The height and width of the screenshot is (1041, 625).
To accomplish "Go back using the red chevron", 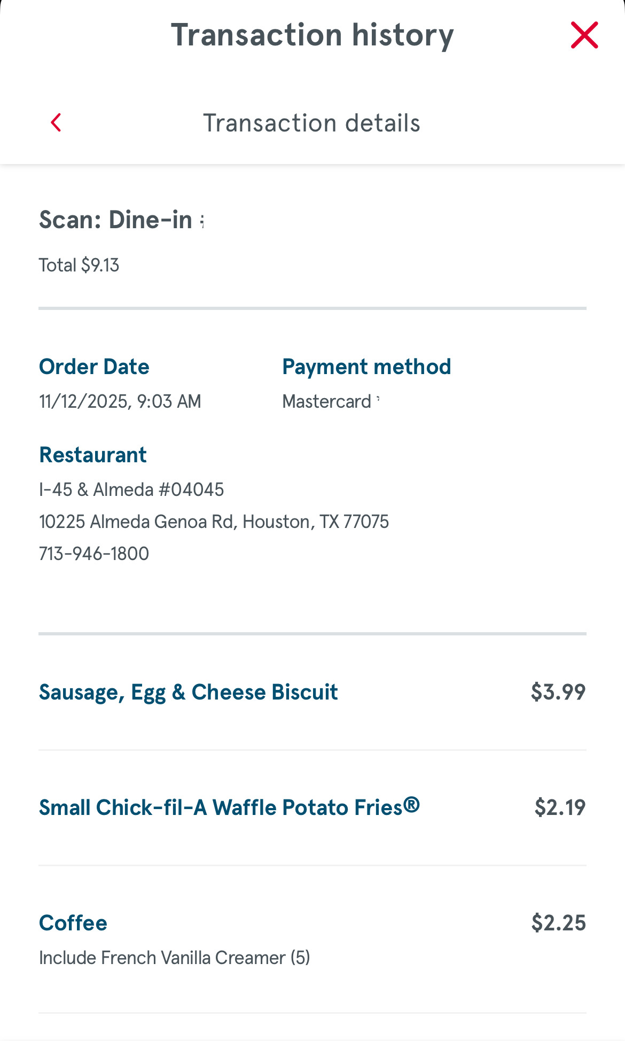I will 56,122.
